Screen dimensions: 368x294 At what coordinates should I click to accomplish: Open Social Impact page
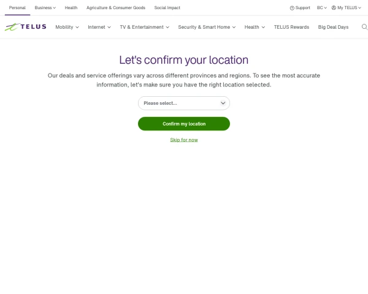(x=167, y=8)
